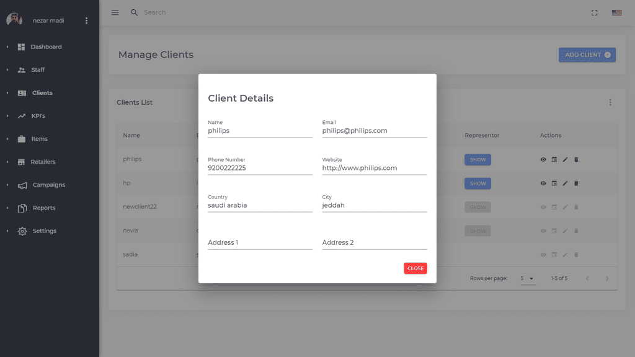Image resolution: width=635 pixels, height=357 pixels.
Task: Close the Client Details dialog
Action: [415, 268]
